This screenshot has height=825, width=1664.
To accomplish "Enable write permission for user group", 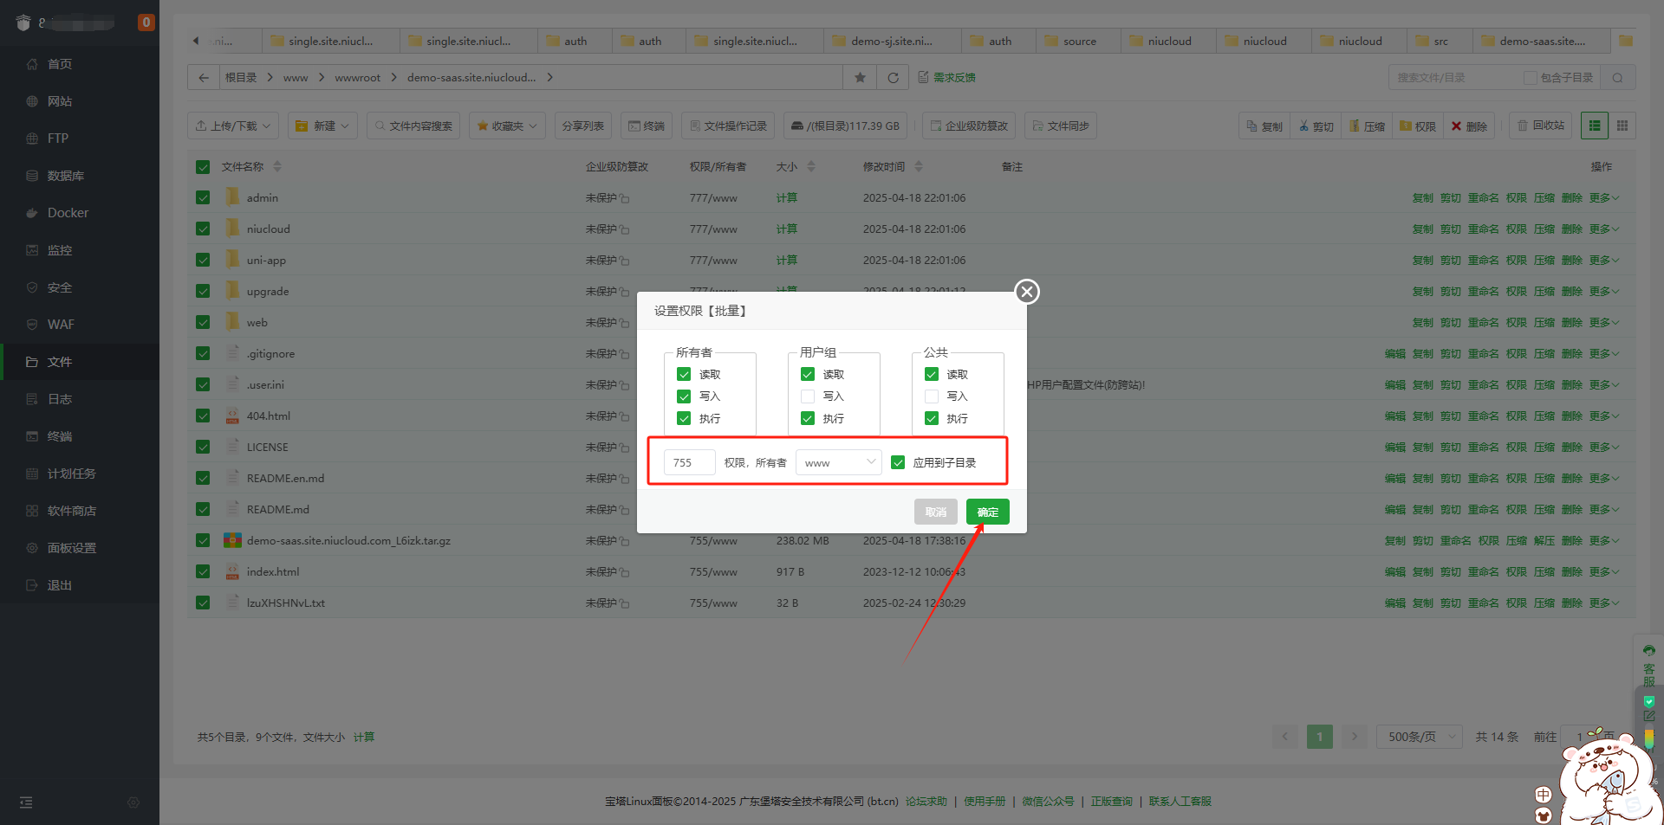I will point(808,396).
